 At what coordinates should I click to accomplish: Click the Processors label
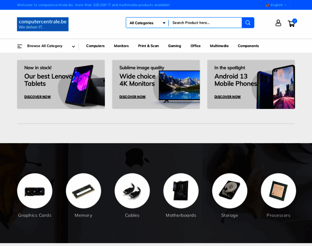click(x=278, y=215)
